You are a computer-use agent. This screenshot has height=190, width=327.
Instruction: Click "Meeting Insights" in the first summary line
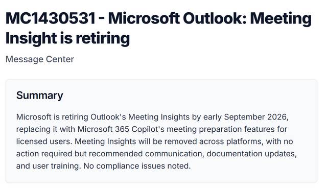(x=159, y=117)
